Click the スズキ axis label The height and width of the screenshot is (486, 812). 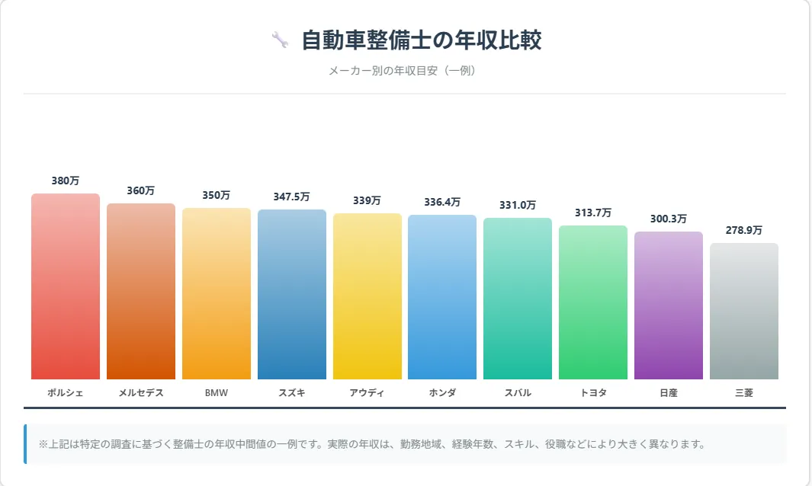tap(292, 393)
